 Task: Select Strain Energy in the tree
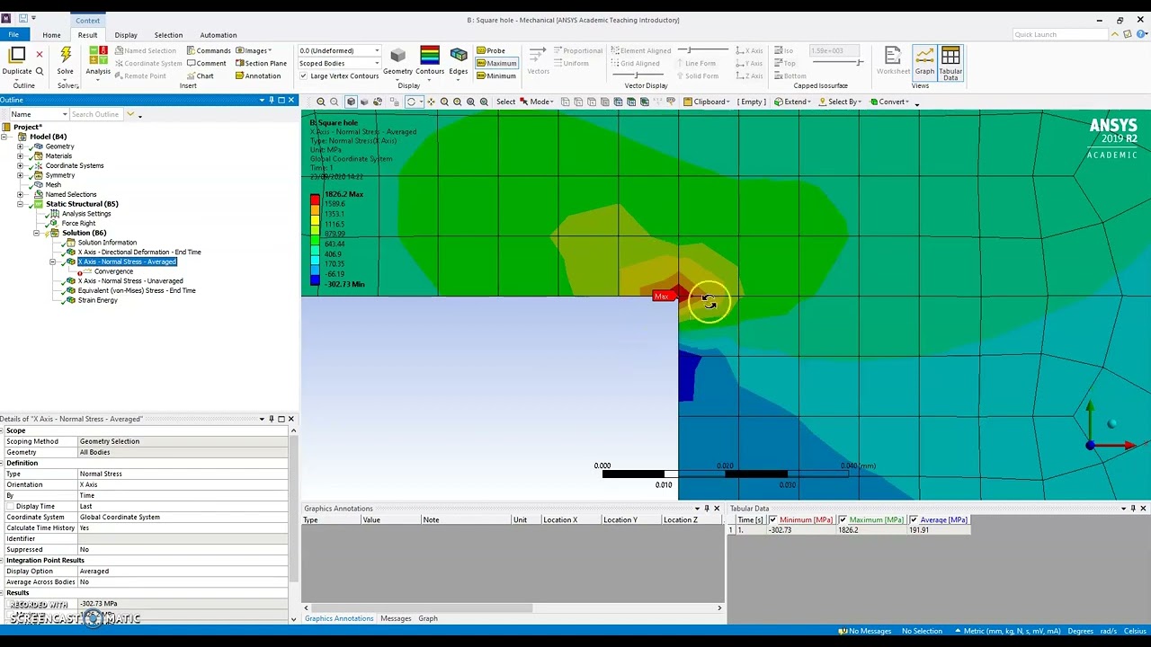coord(97,300)
